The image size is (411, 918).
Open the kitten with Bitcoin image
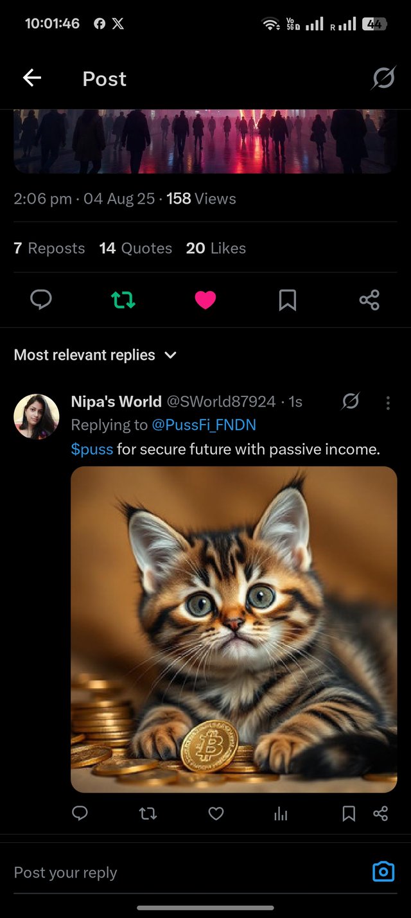click(234, 629)
